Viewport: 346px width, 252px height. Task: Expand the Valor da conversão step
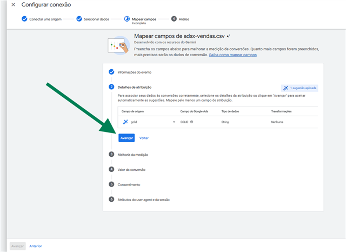coord(131,170)
